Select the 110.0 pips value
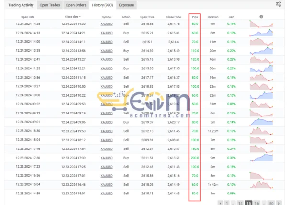 coord(195,51)
